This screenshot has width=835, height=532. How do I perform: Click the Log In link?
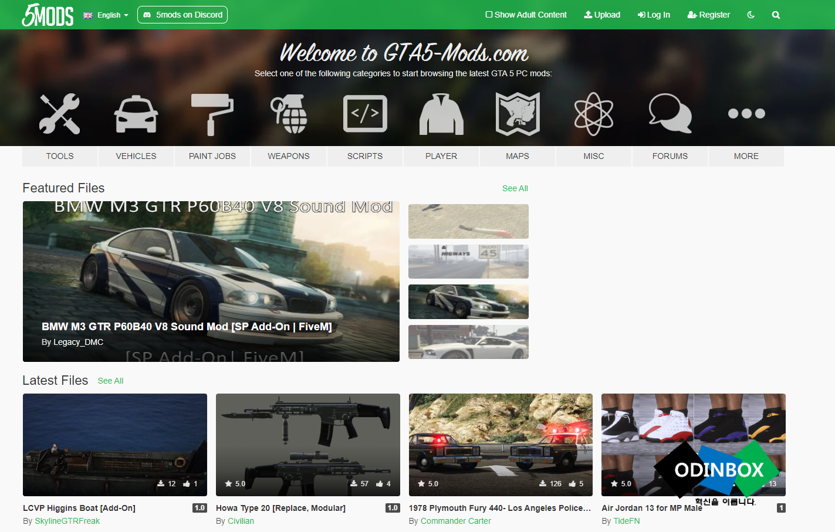click(654, 15)
